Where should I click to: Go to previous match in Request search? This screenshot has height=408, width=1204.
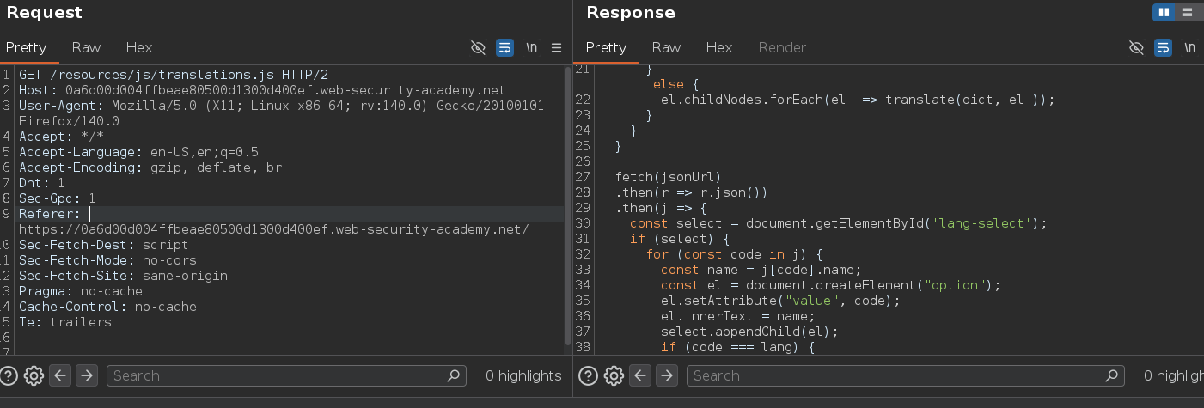point(60,375)
